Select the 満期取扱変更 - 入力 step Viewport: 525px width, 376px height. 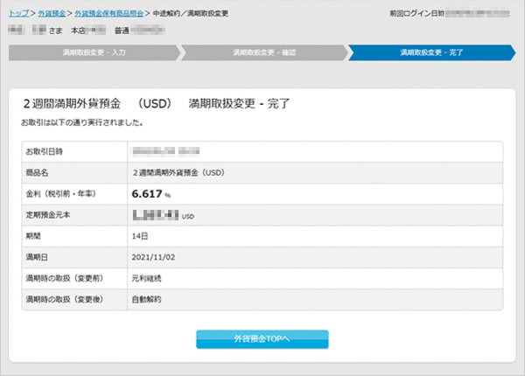pyautogui.click(x=94, y=52)
